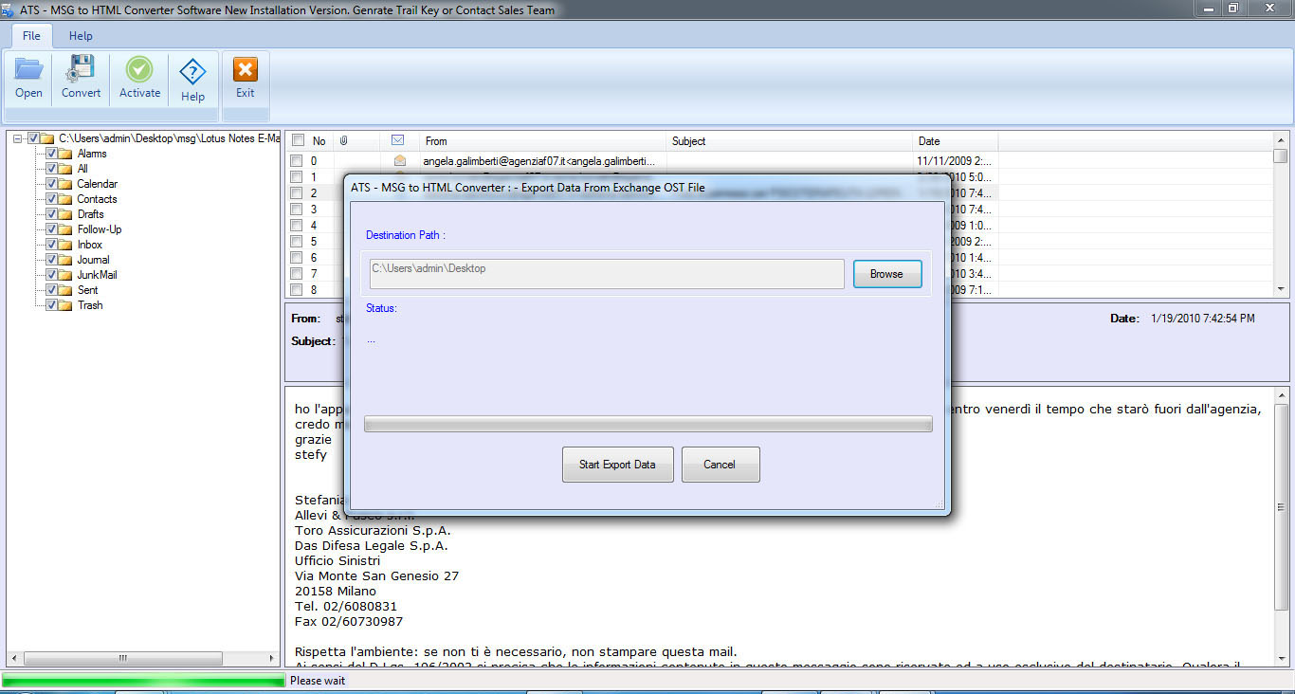1295x694 pixels.
Task: Uncheck the Contacts folder checkbox
Action: coord(51,199)
